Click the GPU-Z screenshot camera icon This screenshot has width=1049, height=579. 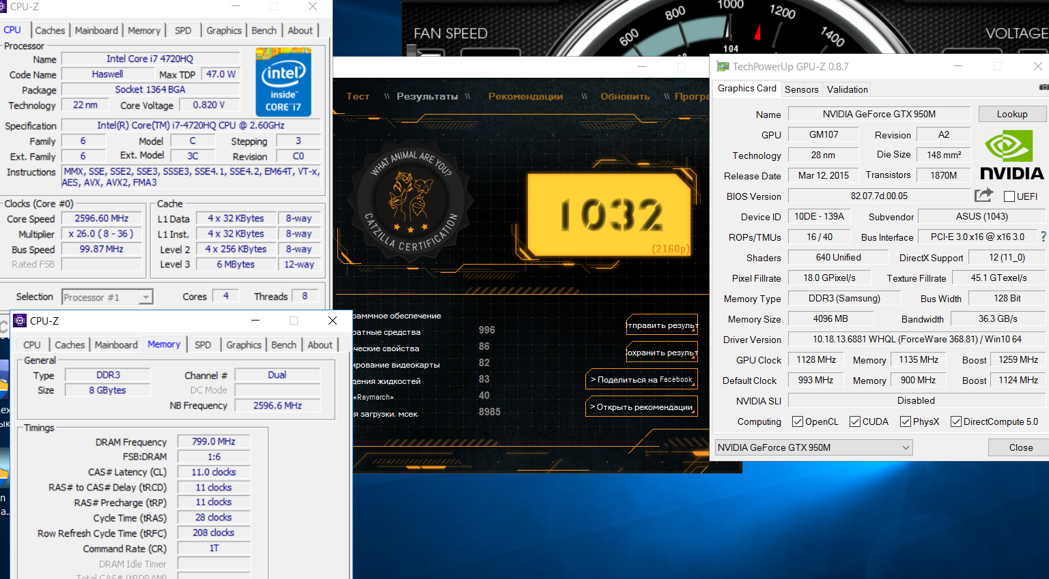coord(1044,87)
